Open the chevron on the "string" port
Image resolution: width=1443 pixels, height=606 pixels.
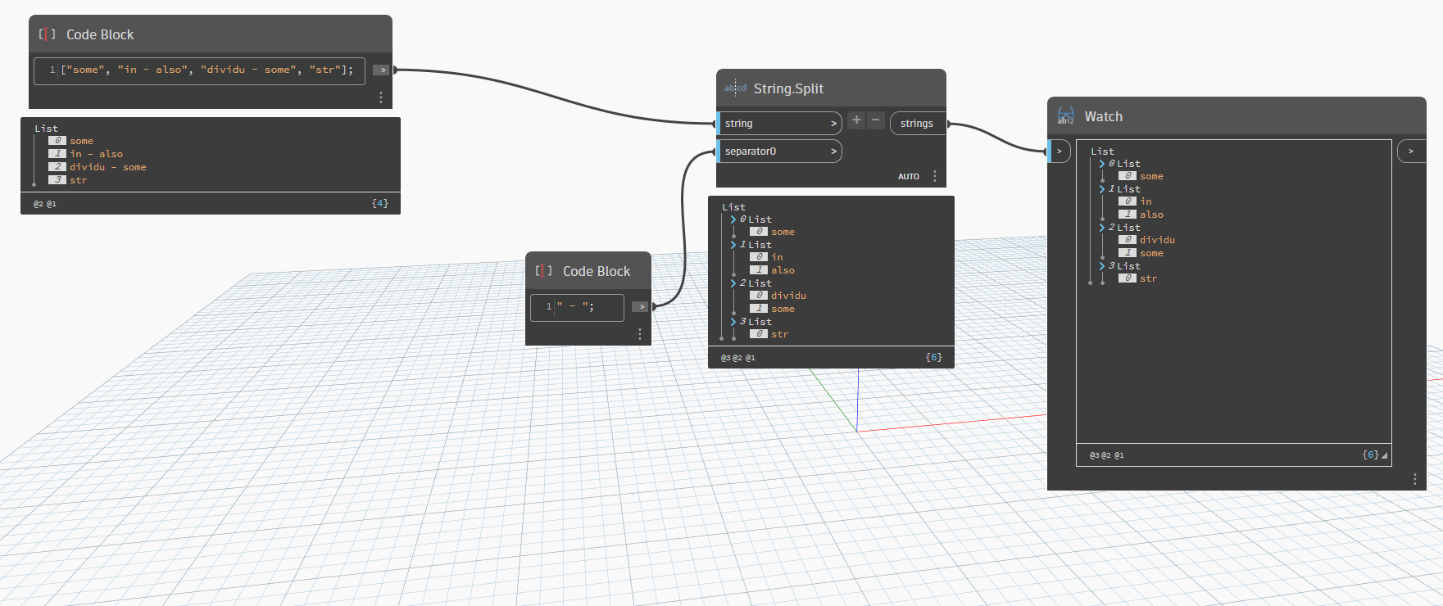pyautogui.click(x=833, y=124)
